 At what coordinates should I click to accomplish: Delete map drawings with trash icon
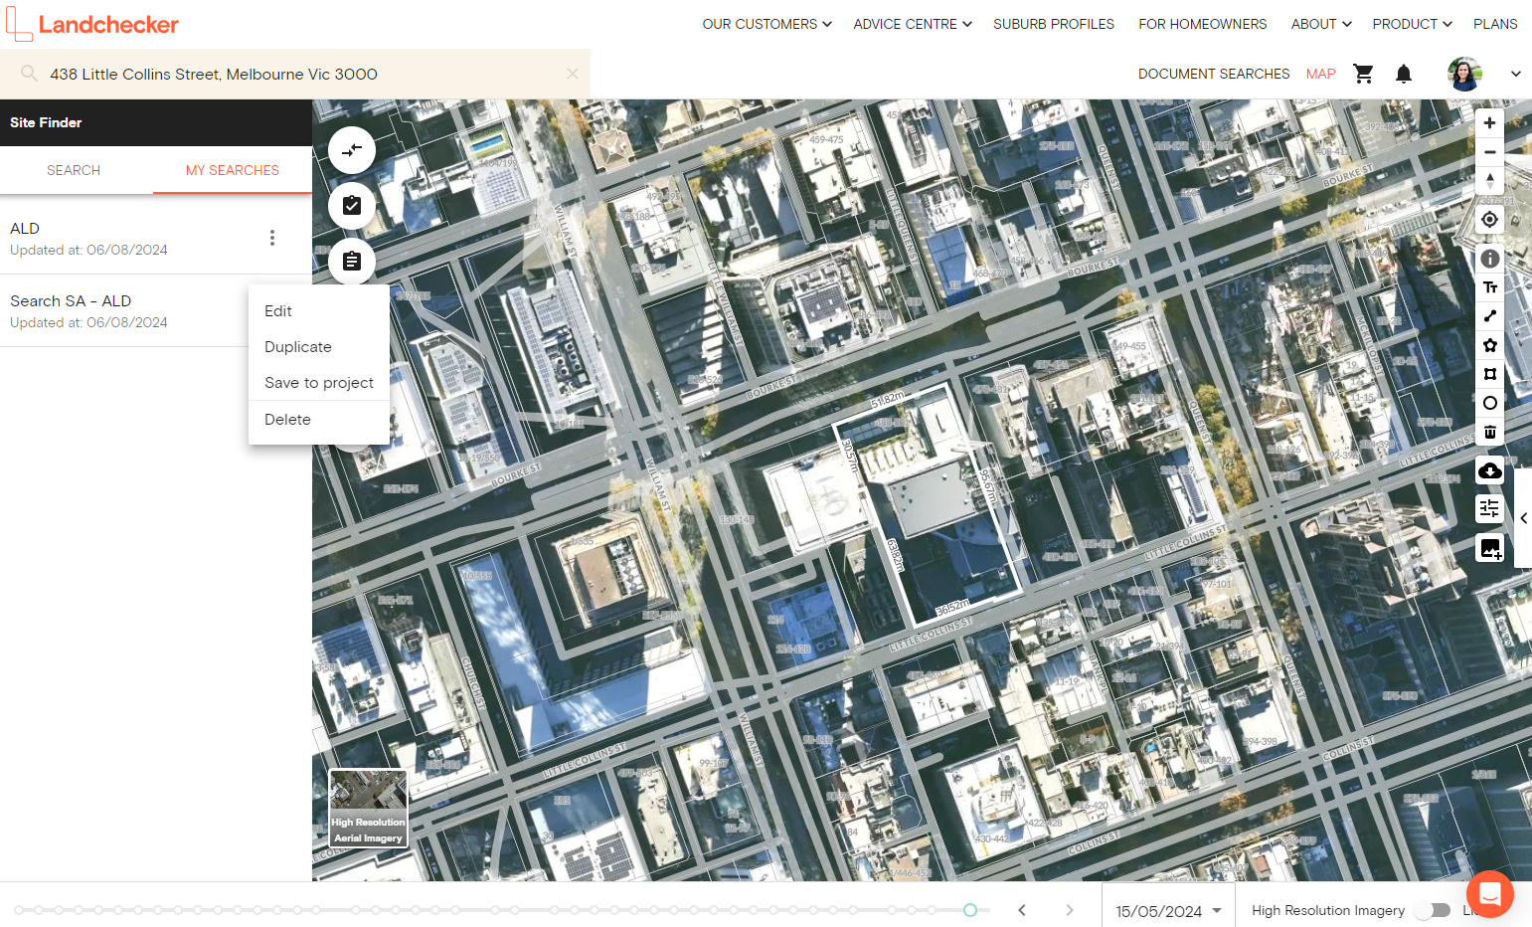[1489, 432]
